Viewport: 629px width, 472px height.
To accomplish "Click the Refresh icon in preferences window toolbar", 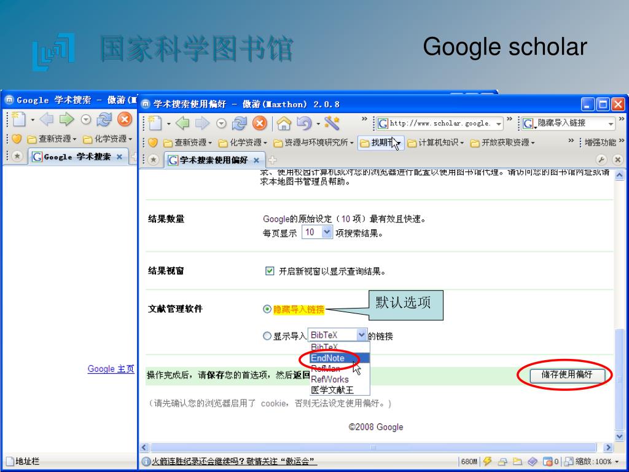I will click(240, 123).
